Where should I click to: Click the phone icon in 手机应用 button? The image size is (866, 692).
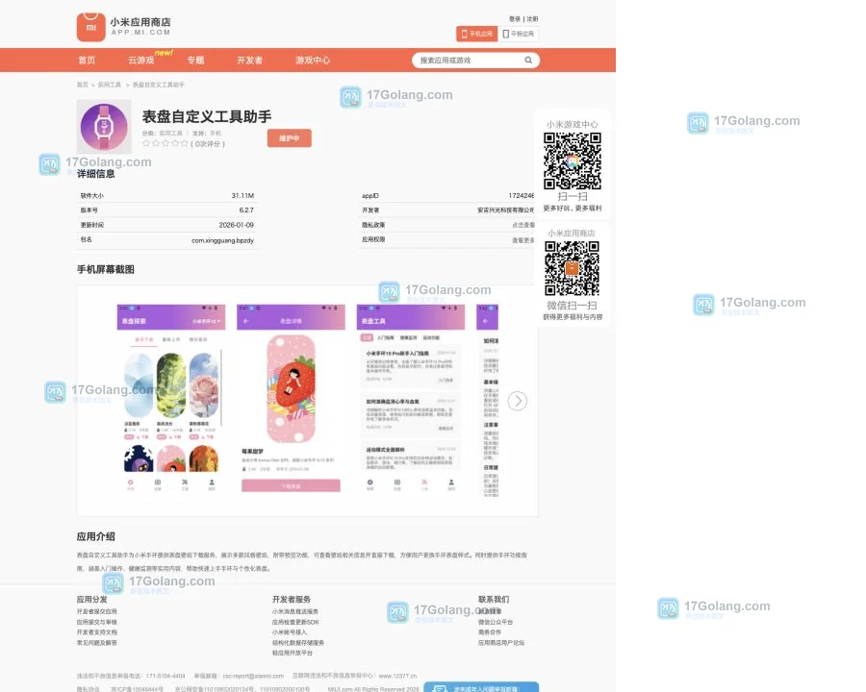point(465,34)
